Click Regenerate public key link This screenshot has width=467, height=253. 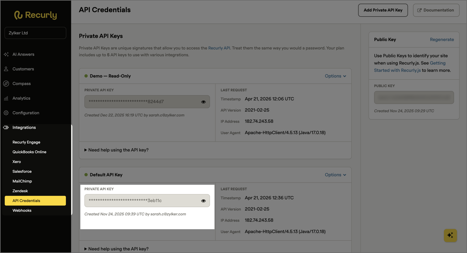[442, 40]
